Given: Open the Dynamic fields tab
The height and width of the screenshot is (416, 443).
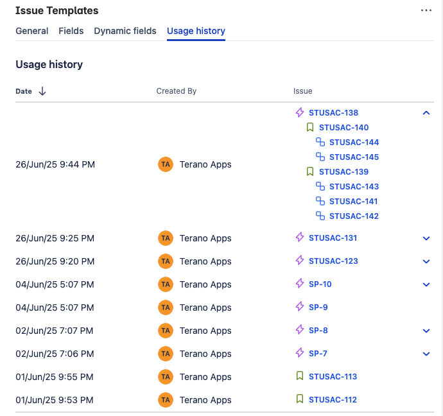Looking at the screenshot, I should pos(125,31).
